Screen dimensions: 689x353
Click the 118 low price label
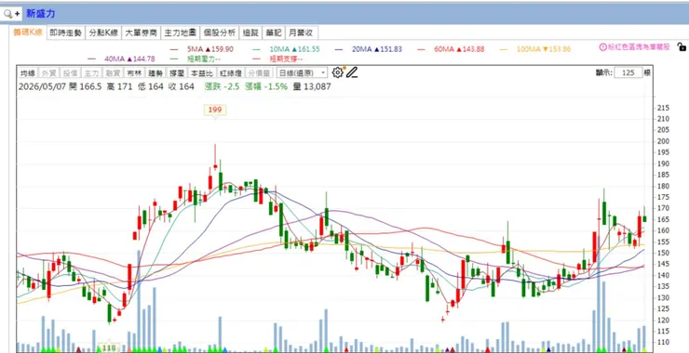point(109,348)
